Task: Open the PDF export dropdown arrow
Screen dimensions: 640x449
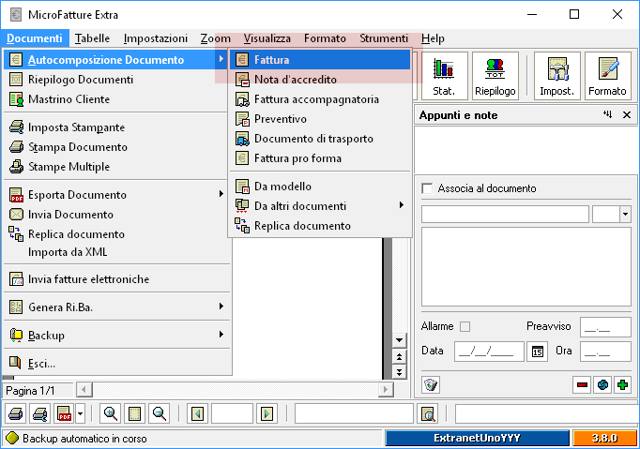Action: click(x=81, y=414)
